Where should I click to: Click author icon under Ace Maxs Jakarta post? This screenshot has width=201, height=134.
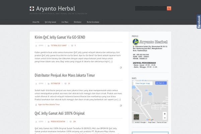pos(36,84)
